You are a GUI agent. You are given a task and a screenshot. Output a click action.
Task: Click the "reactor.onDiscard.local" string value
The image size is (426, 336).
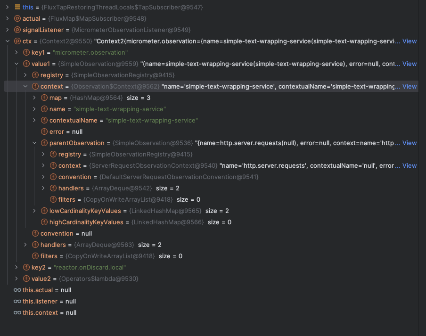(x=90, y=268)
